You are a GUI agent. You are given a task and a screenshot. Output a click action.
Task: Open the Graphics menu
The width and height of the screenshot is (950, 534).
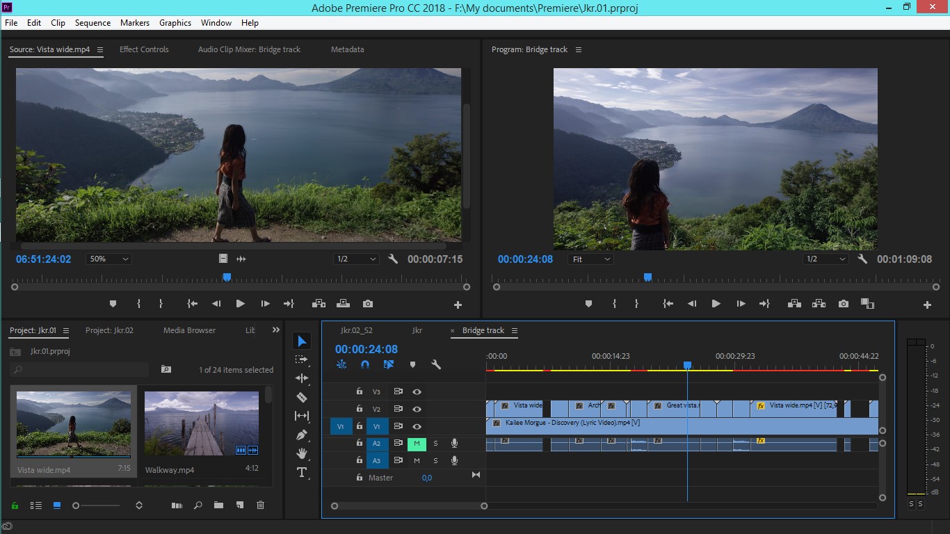point(175,23)
